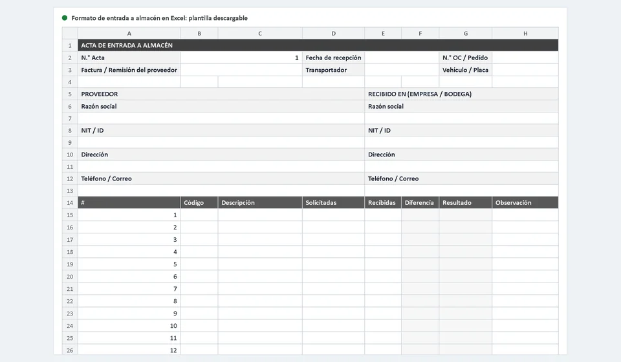Click the 'ACTA DE ENTRADA A ALMACÉN' title cell

click(318, 45)
